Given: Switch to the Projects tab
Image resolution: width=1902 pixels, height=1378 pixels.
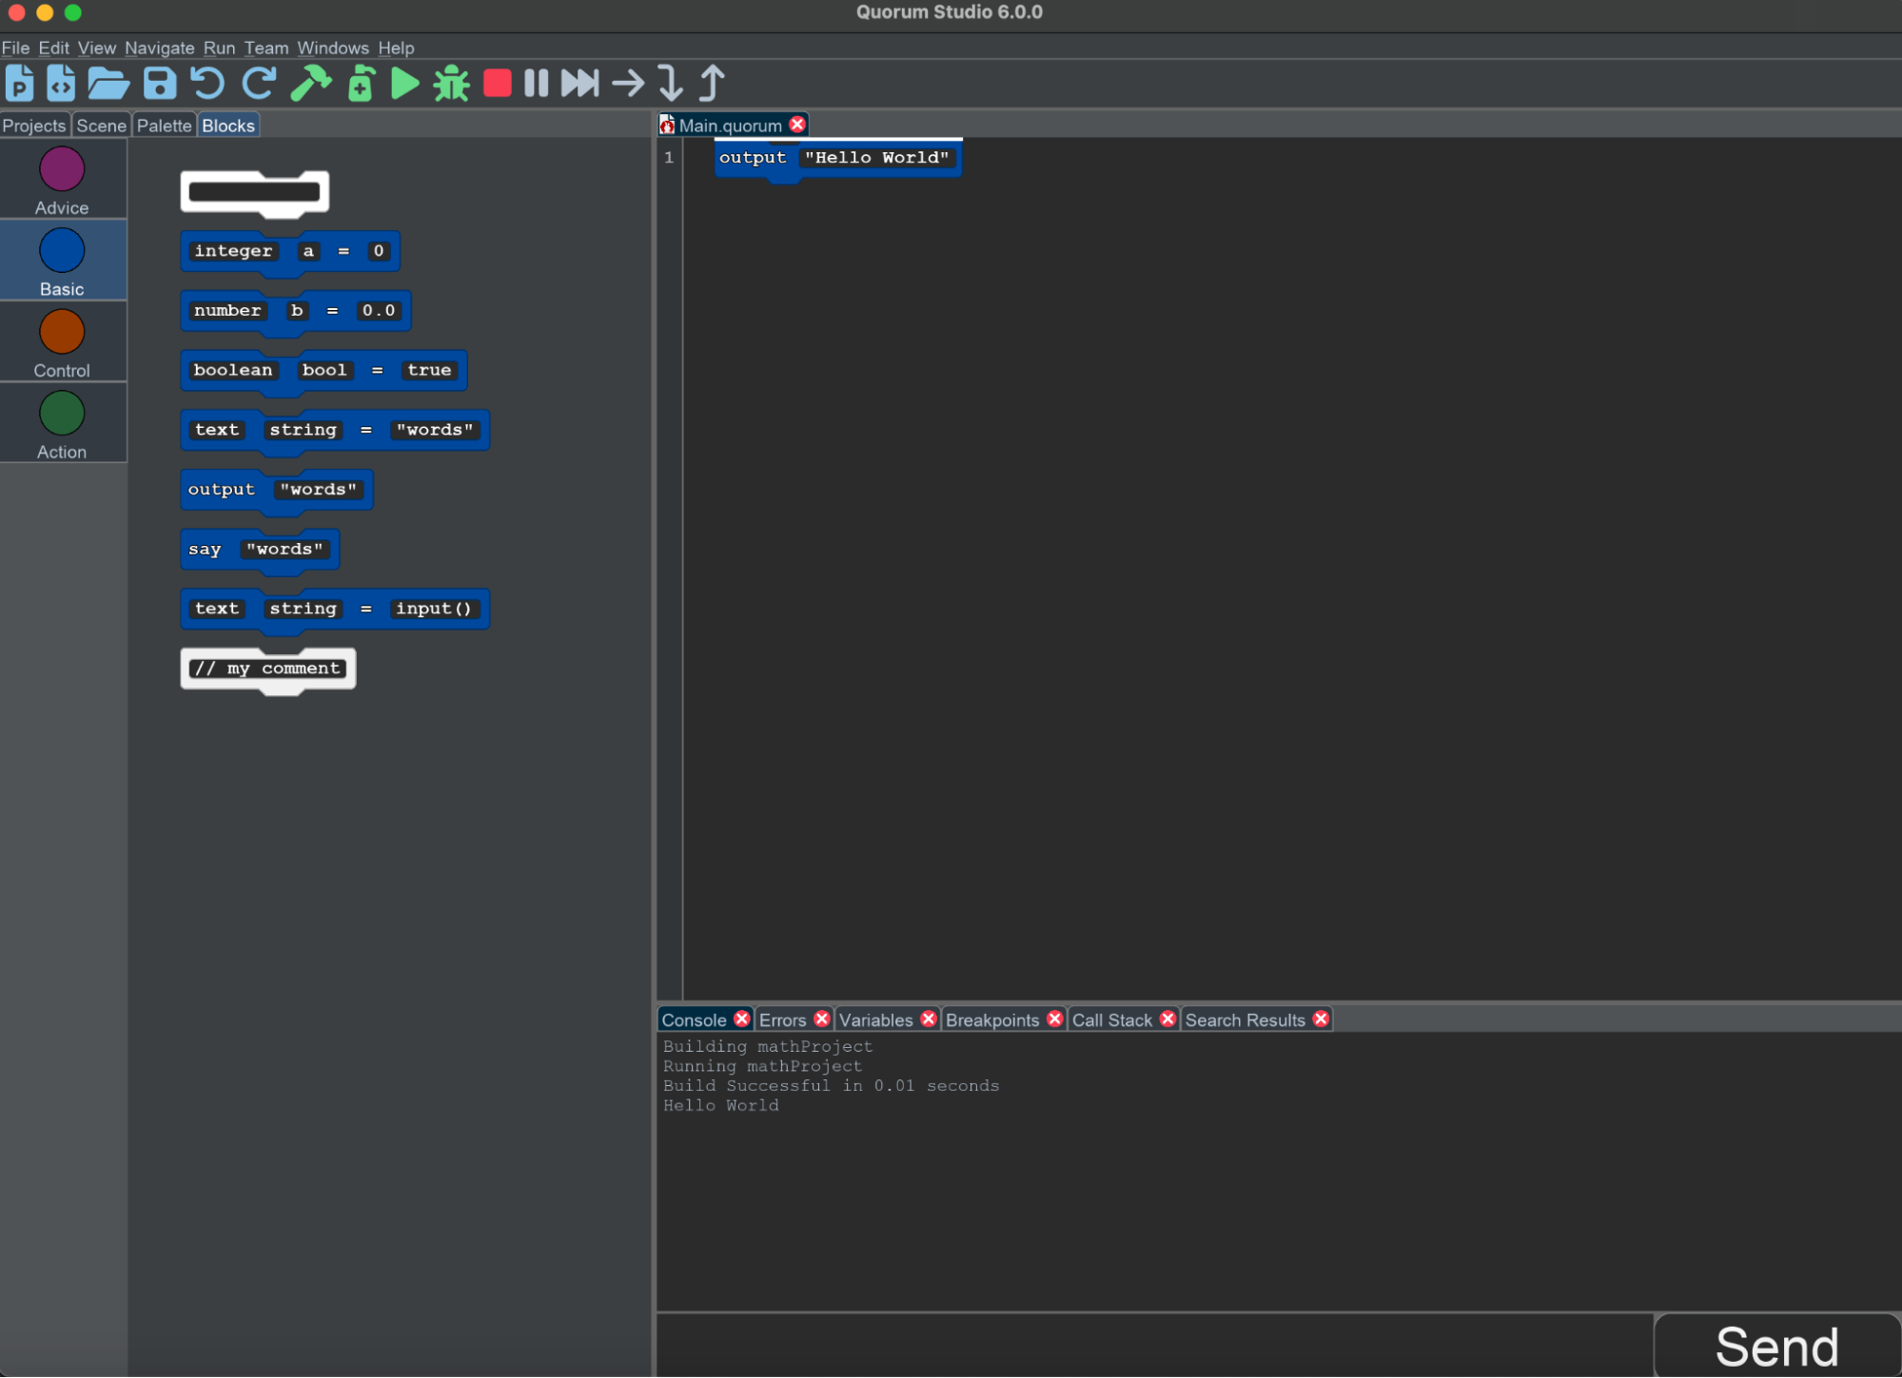Looking at the screenshot, I should point(34,126).
